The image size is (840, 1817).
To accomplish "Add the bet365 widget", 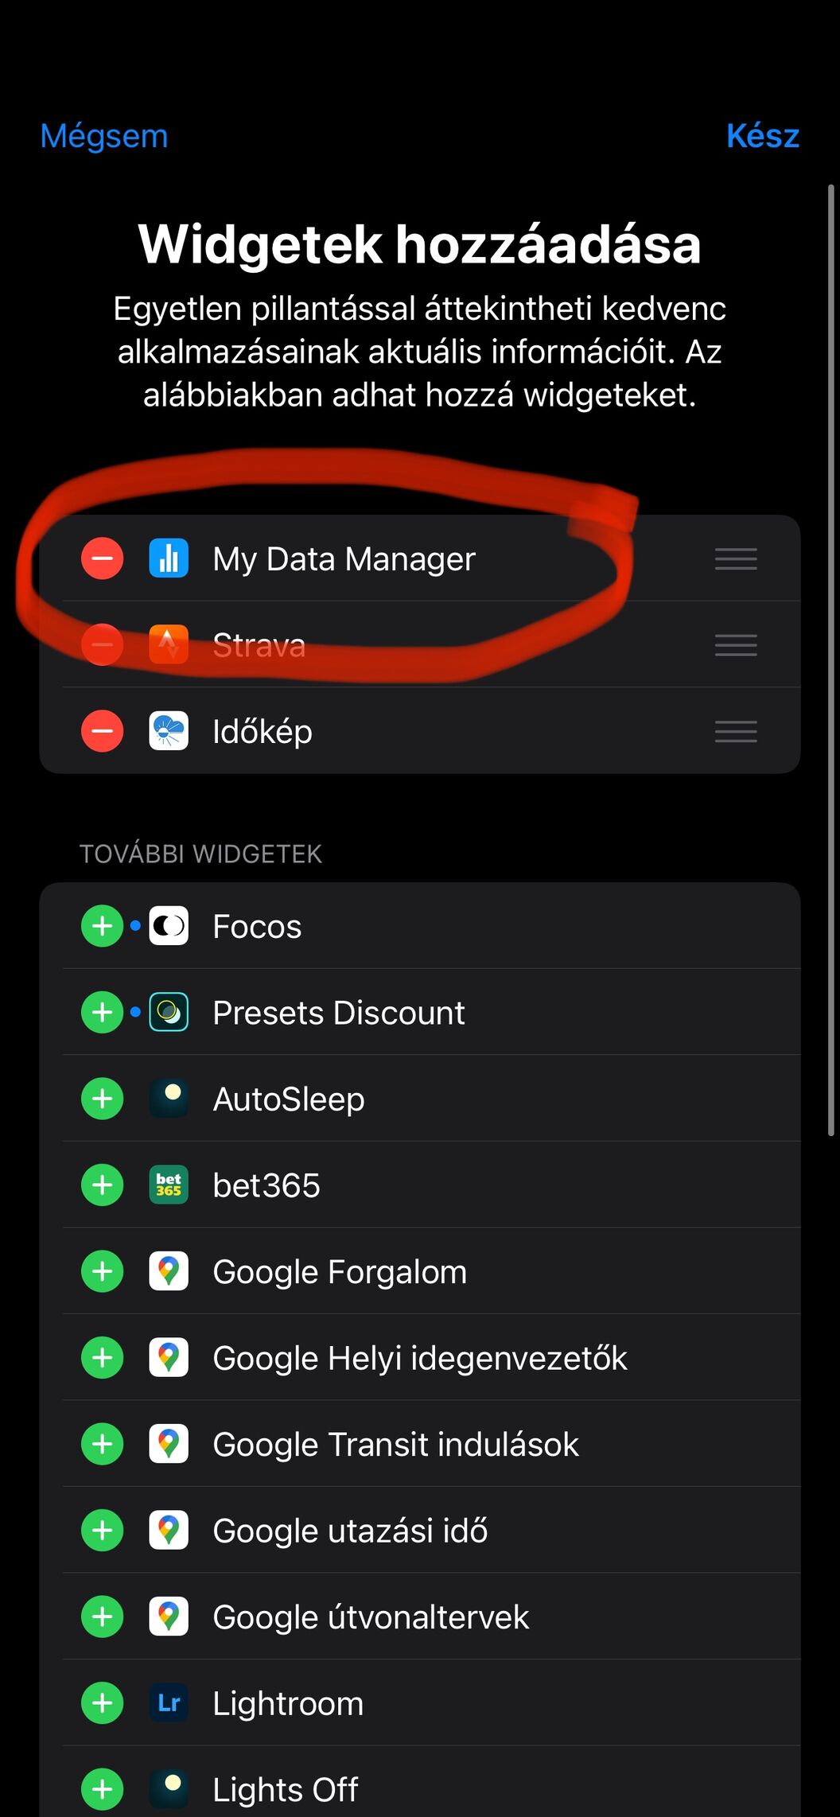I will click(103, 1185).
